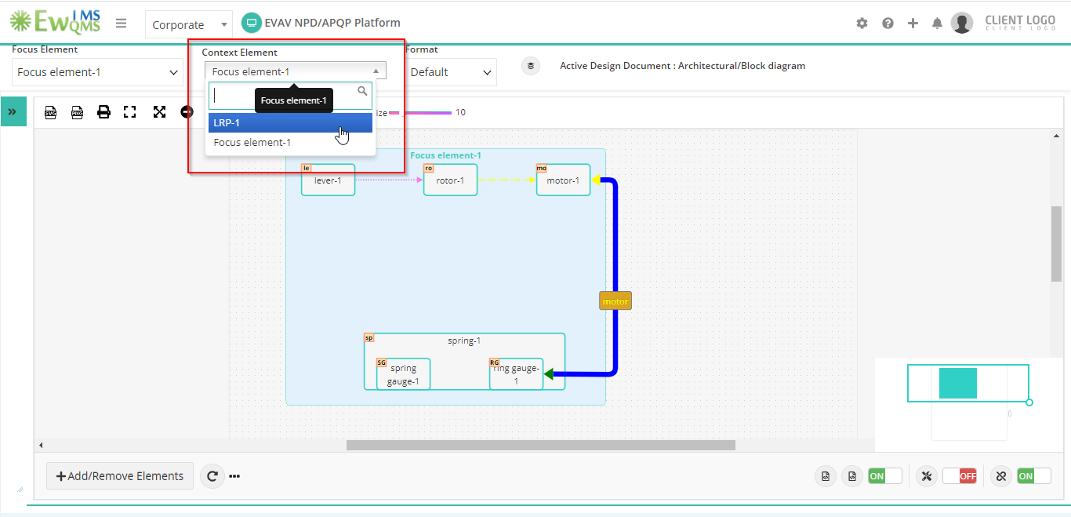Open the three-dots more options
The height and width of the screenshot is (517, 1071).
[x=234, y=476]
